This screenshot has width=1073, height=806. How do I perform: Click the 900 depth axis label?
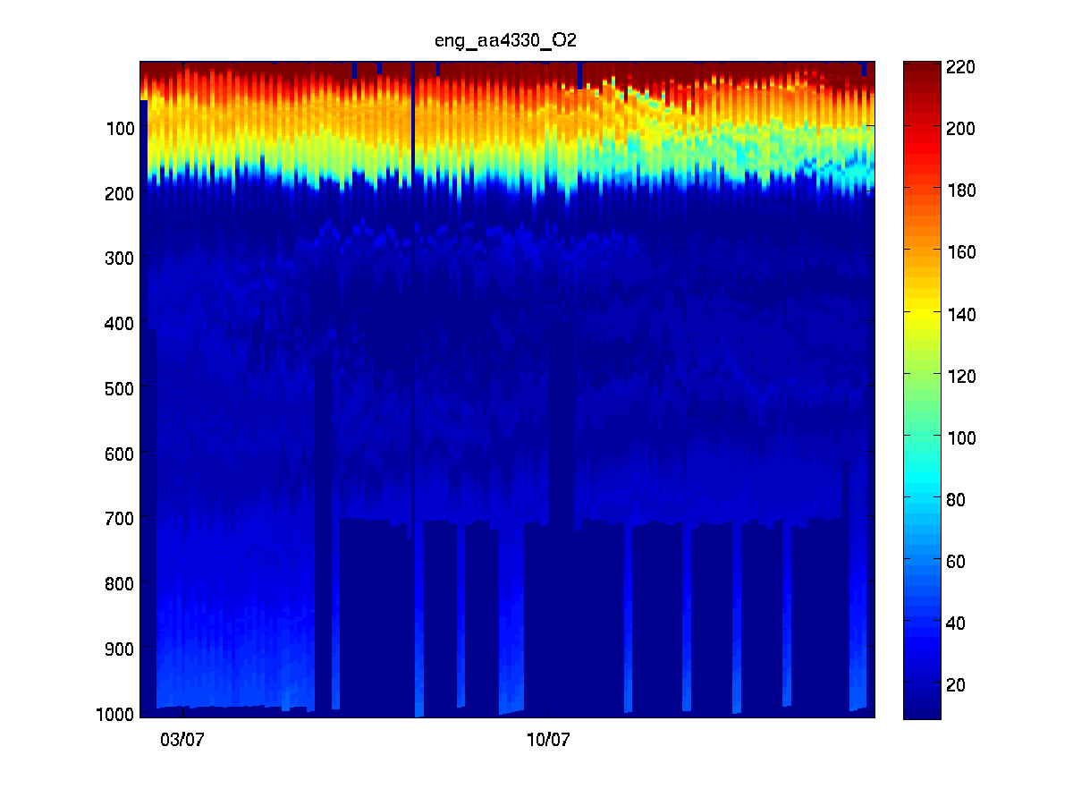click(121, 648)
